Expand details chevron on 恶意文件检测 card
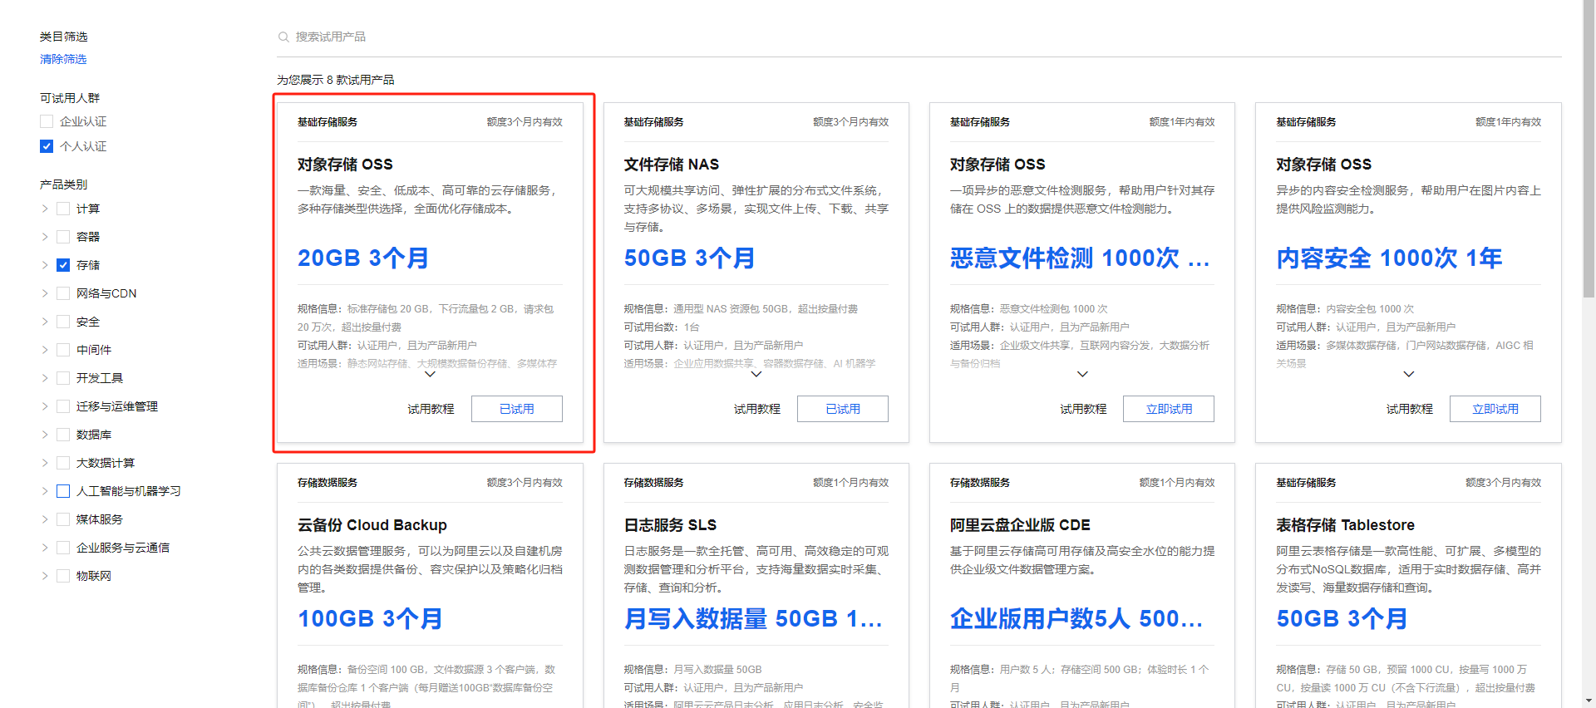Screen dimensions: 1596x708 click(x=1082, y=374)
